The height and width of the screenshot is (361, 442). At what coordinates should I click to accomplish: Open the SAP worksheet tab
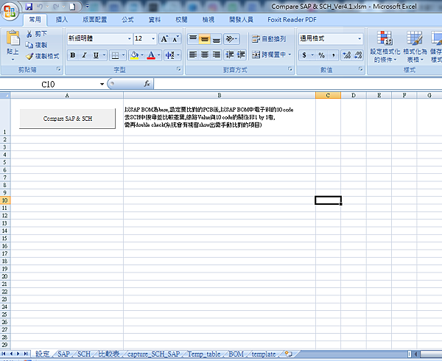click(63, 354)
